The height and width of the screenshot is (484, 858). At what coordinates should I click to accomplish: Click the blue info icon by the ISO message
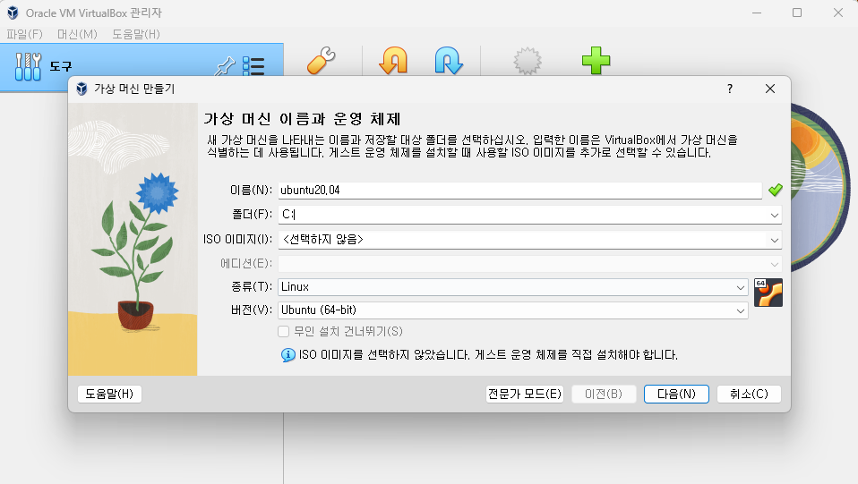coord(287,355)
